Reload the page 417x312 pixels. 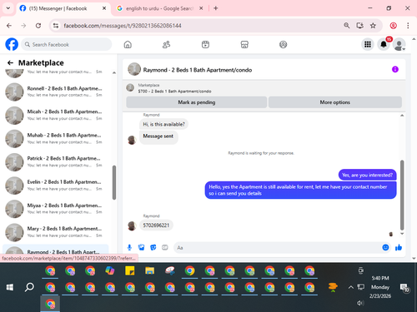point(38,26)
